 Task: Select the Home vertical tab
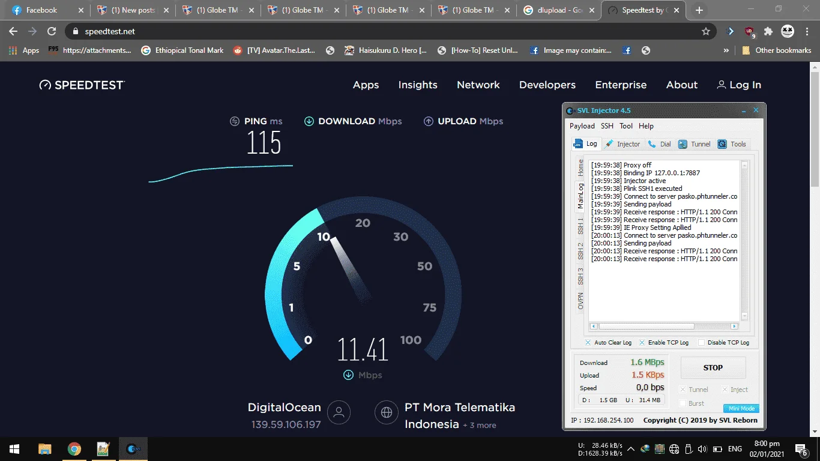580,167
